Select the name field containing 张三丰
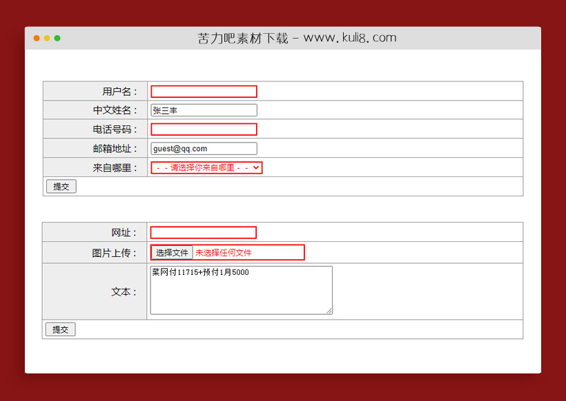 point(203,110)
